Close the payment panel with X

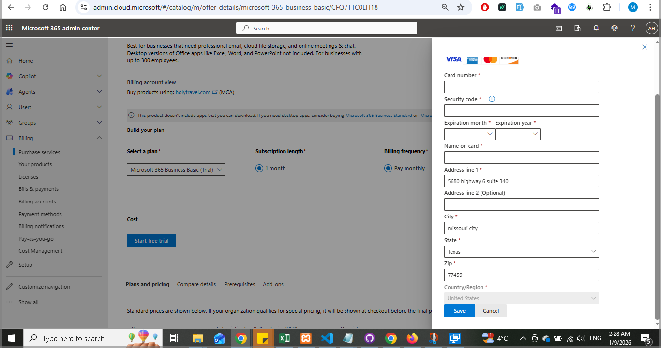click(x=644, y=47)
